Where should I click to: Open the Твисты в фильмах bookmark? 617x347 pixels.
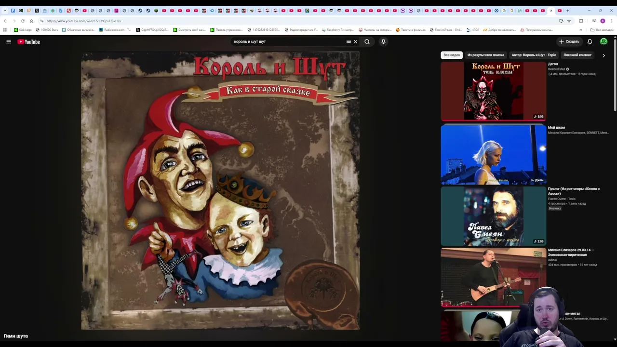[x=410, y=30]
